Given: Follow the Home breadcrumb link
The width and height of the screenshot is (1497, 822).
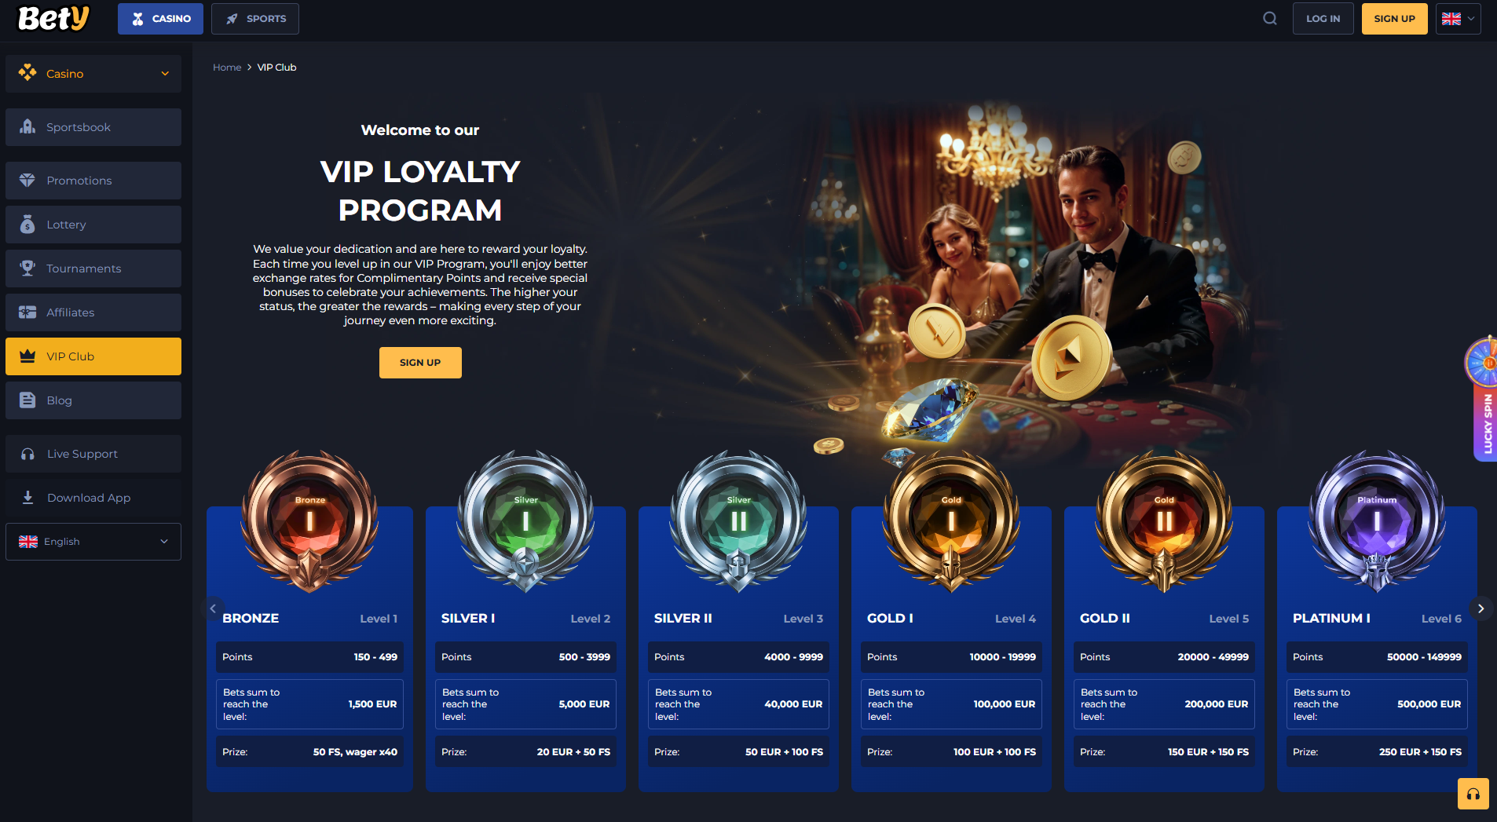Looking at the screenshot, I should pyautogui.click(x=227, y=68).
